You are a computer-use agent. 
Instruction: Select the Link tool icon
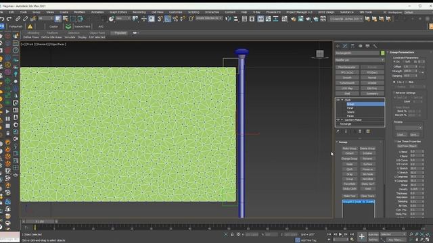[x=18, y=19]
